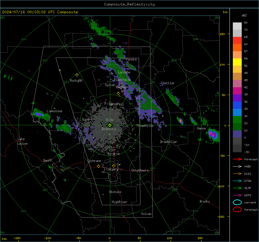Image resolution: width=259 pixels, height=242 pixels.
Task: Click the Banff label
Action: [47, 160]
